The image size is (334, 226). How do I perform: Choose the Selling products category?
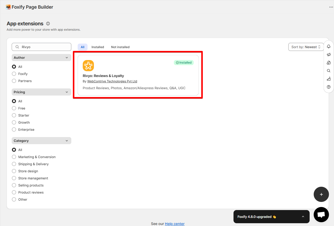pos(14,185)
